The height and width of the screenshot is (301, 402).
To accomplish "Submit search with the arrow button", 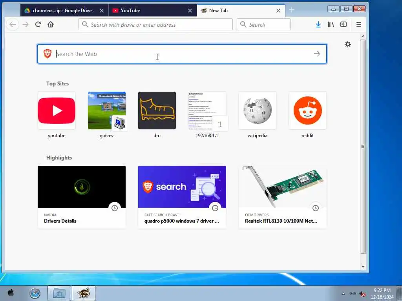I will tap(317, 54).
